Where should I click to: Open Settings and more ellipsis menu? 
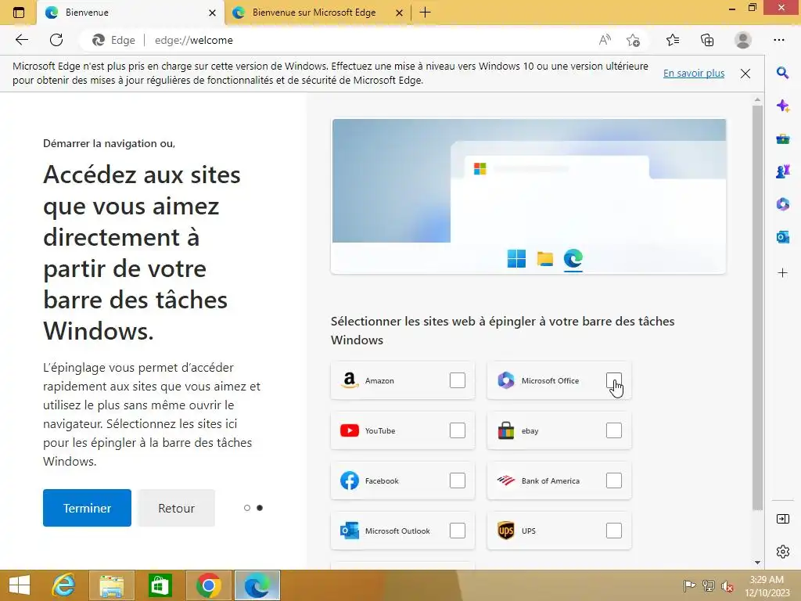click(778, 40)
